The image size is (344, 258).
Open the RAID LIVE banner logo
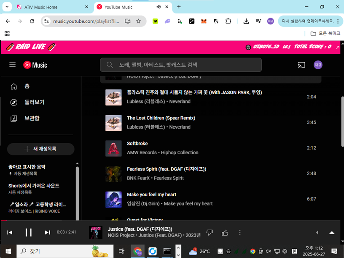coord(31,47)
